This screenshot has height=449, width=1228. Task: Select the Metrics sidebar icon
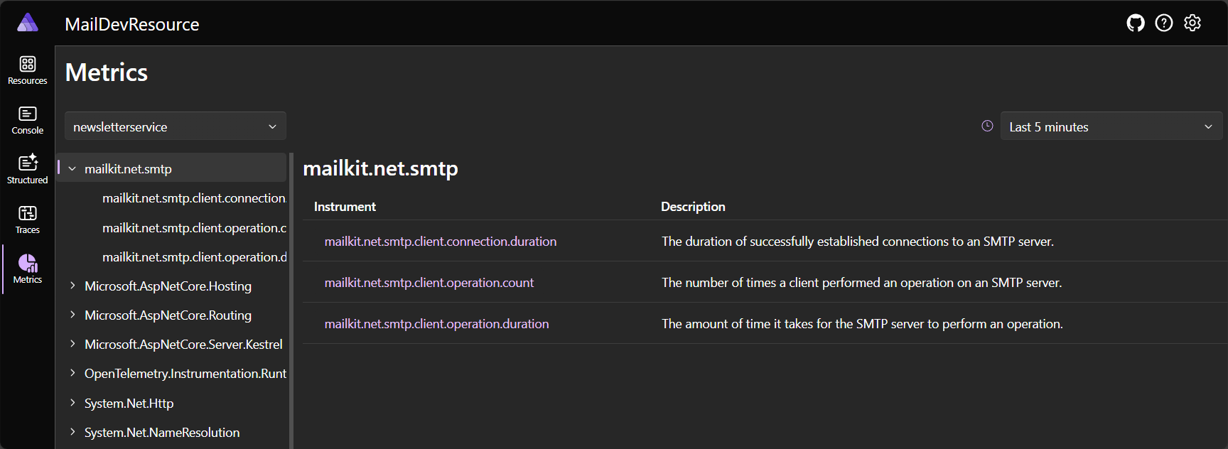point(27,269)
